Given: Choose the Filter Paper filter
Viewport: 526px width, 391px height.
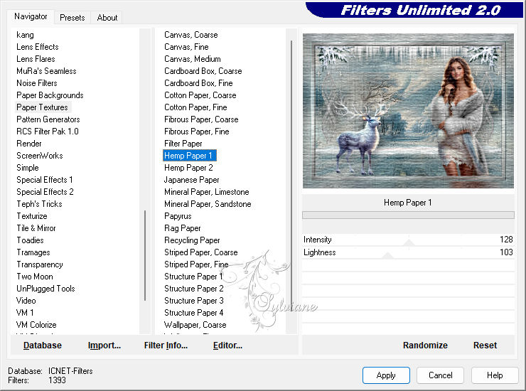Looking at the screenshot, I should [x=183, y=144].
